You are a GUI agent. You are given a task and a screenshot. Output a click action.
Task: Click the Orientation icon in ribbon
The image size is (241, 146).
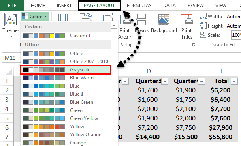coord(86,17)
